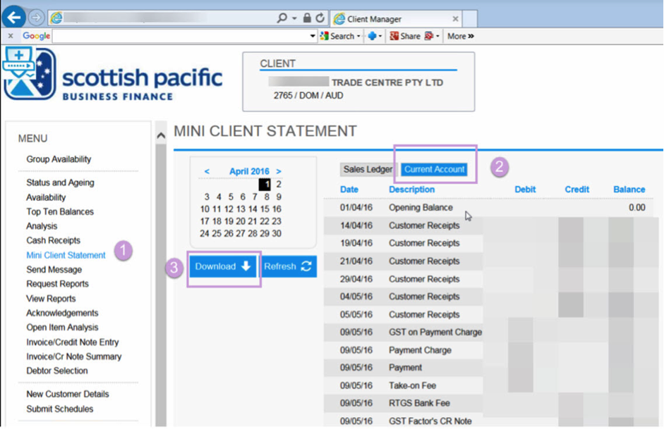This screenshot has height=429, width=664.
Task: Expand the Google toolbar More menu
Action: 460,36
